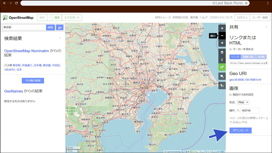This screenshot has height=153, width=272.
Task: Open 著作権 page
Action: [194, 17]
